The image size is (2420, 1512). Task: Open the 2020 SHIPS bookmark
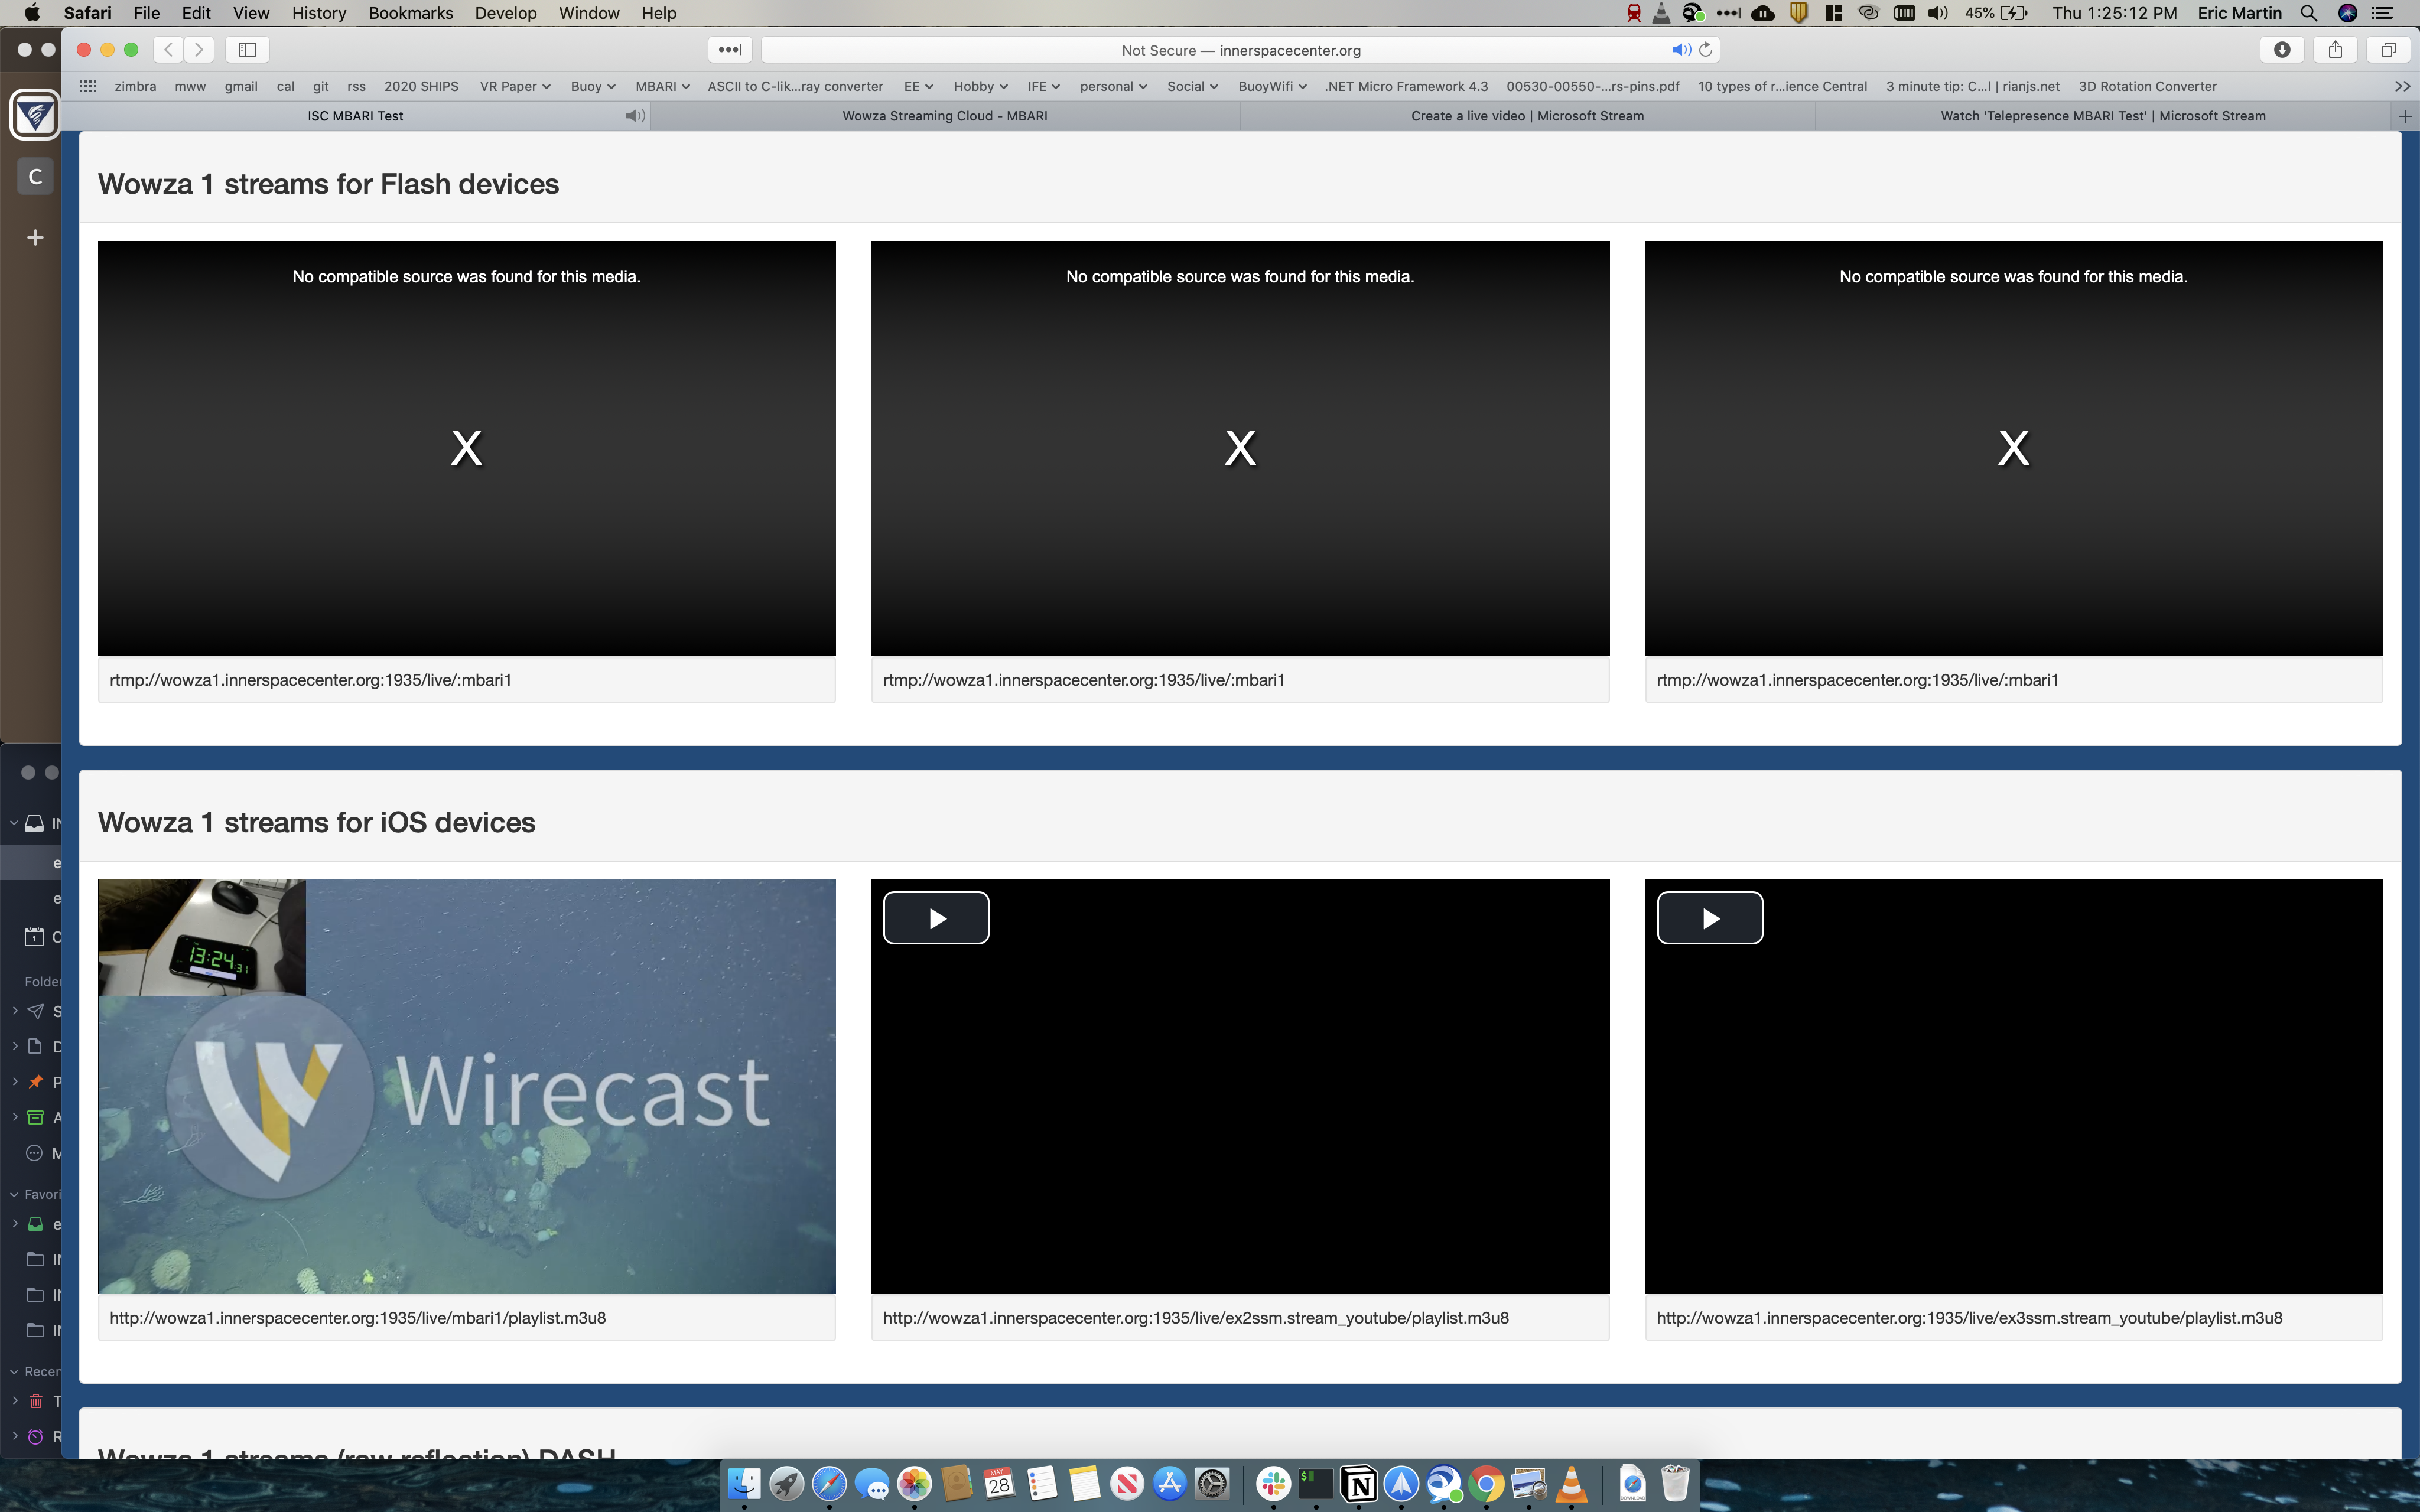[x=421, y=86]
